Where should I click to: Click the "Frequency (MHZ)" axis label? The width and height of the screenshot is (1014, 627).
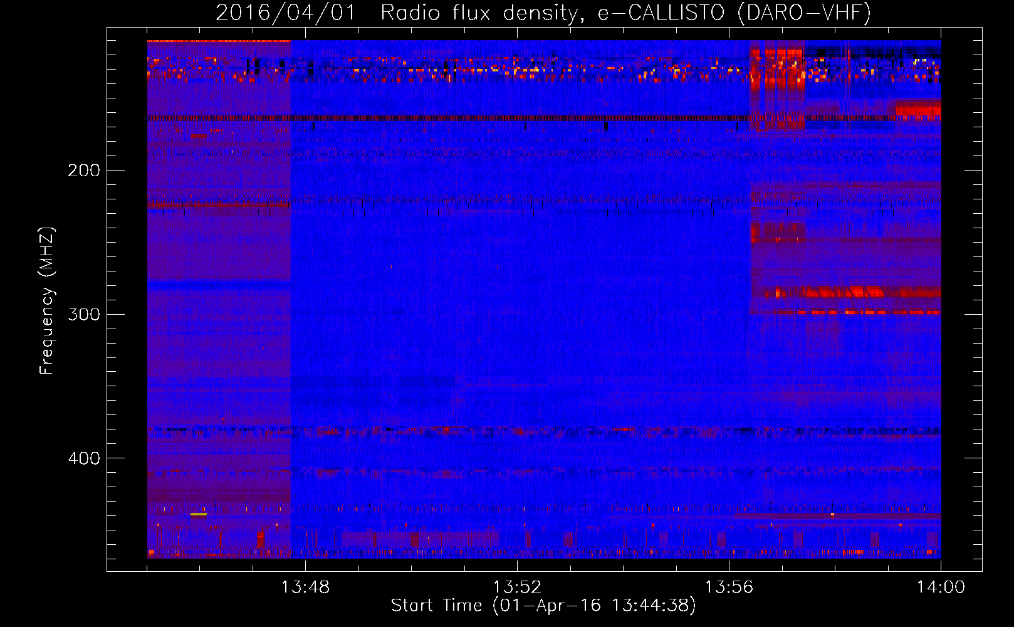point(46,301)
